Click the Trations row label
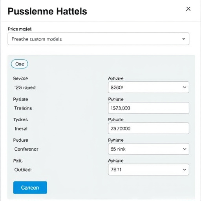The width and height of the screenshot is (201, 201). (23, 108)
